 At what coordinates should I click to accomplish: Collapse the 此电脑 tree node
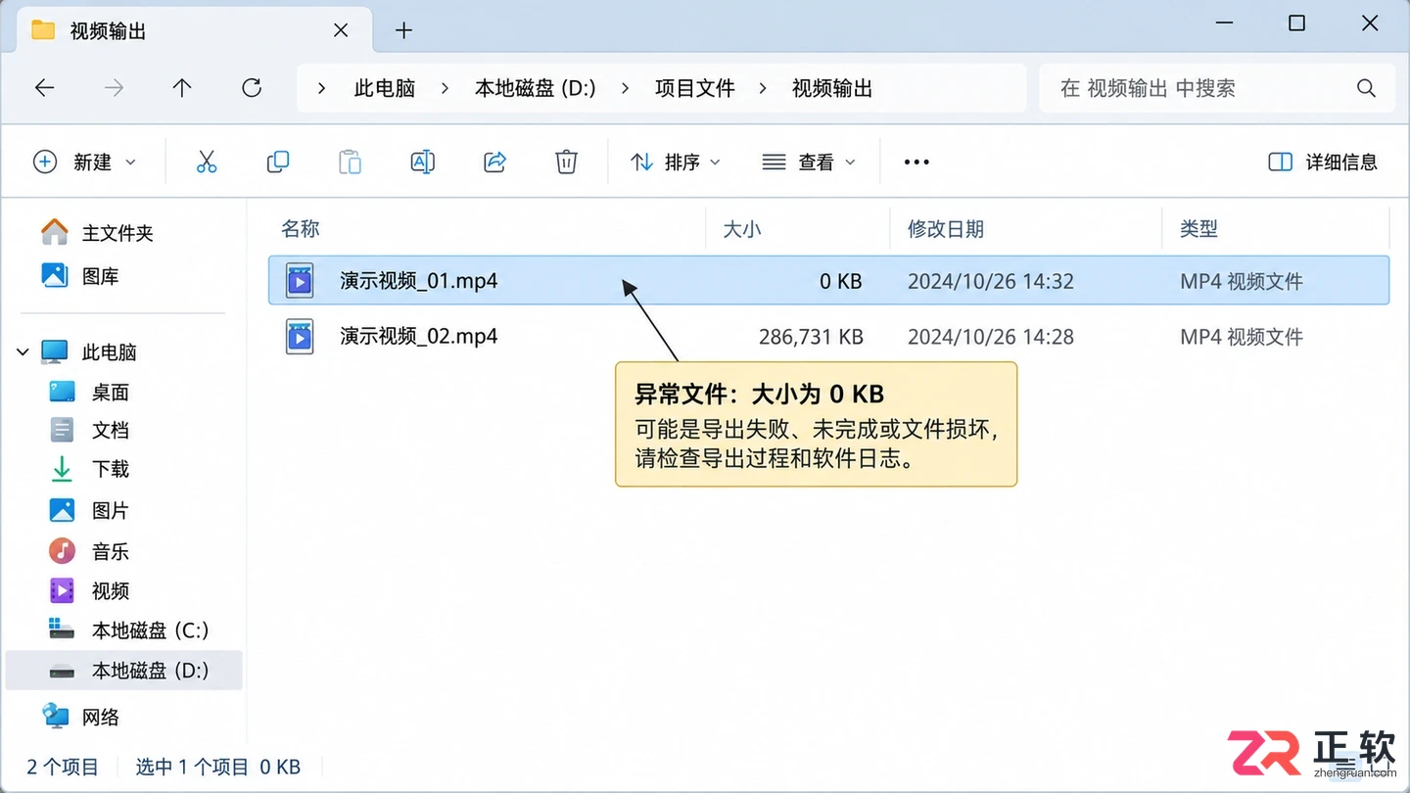click(23, 351)
